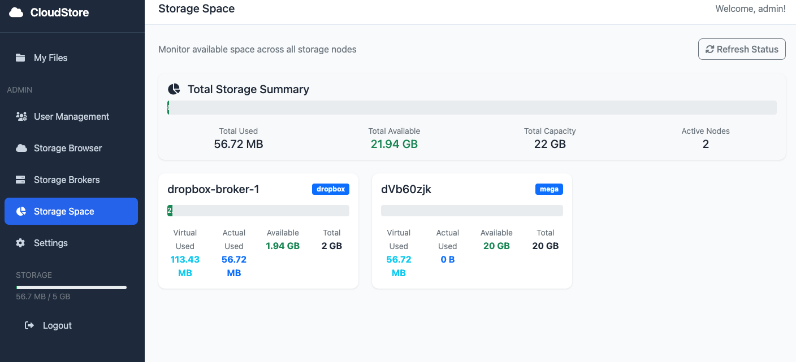
Task: Click the Logout link text
Action: (57, 325)
